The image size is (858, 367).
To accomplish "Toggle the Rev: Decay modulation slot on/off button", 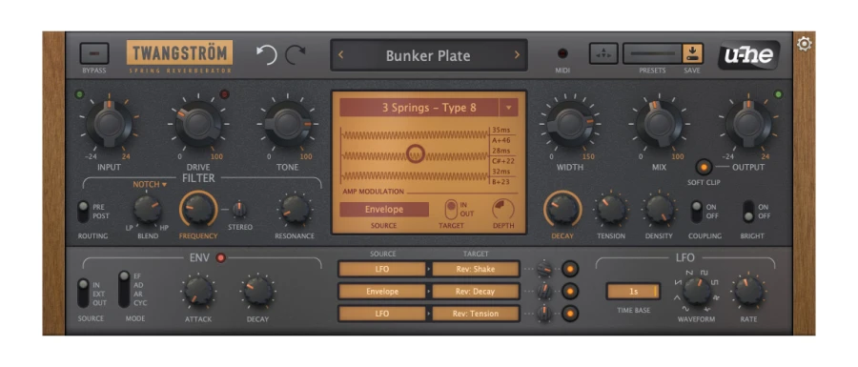I will (x=570, y=292).
